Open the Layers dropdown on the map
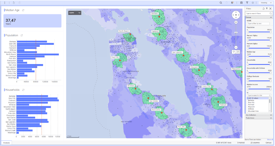Viewport: 275px width, 146px height. (x=75, y=13)
